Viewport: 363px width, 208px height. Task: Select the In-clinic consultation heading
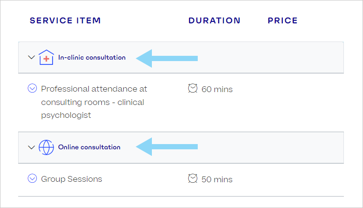tap(92, 57)
